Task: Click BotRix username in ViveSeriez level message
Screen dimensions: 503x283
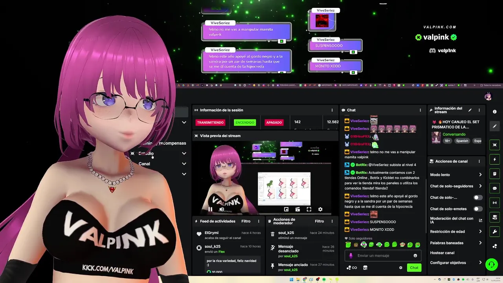Action: (x=362, y=165)
